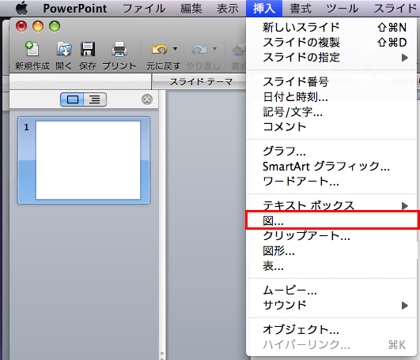Screen dimensions: 420x360
Task: Open the redo history dropdown arrow
Action: 214,49
